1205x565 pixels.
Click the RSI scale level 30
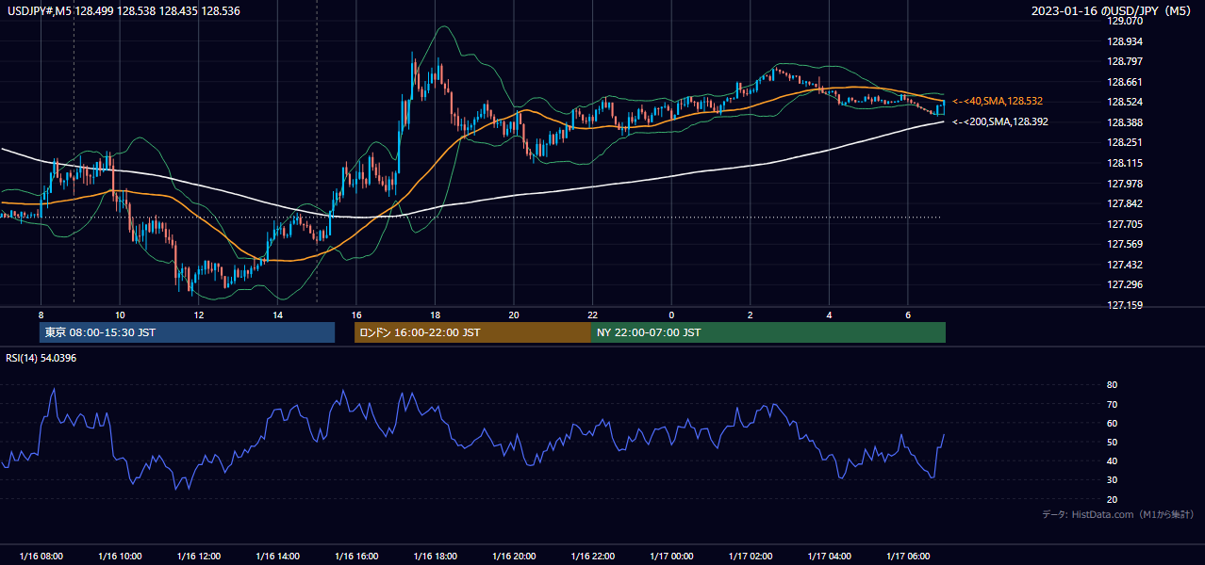tap(1112, 480)
